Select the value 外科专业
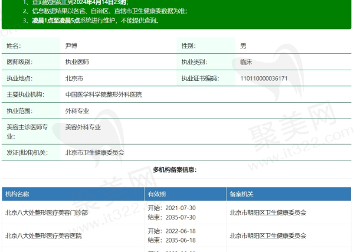354x252 pixels. pyautogui.click(x=77, y=111)
